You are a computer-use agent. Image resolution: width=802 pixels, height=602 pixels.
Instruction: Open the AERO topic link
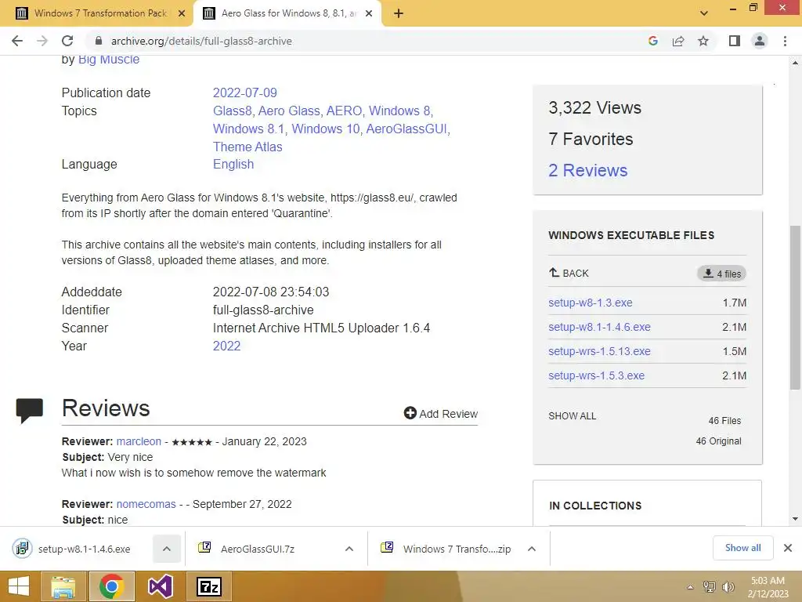[345, 111]
